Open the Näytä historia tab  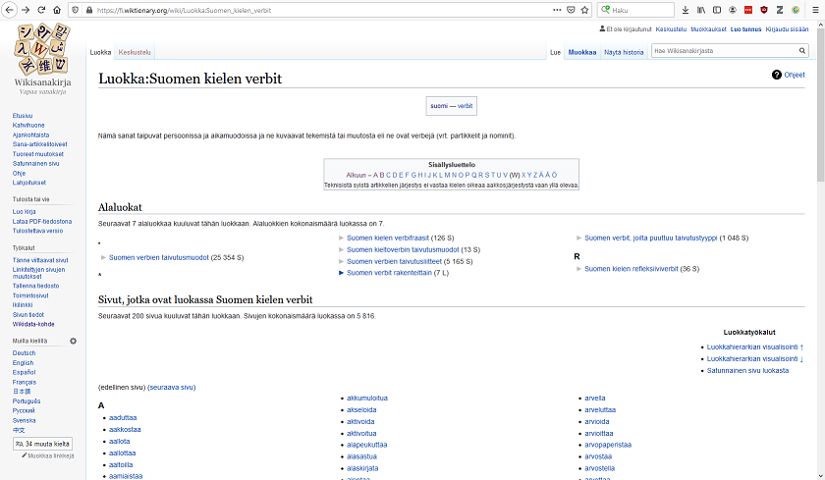tap(624, 52)
